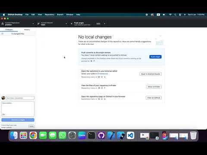Click Push origin in the toolbar

pyautogui.click(x=85, y=24)
